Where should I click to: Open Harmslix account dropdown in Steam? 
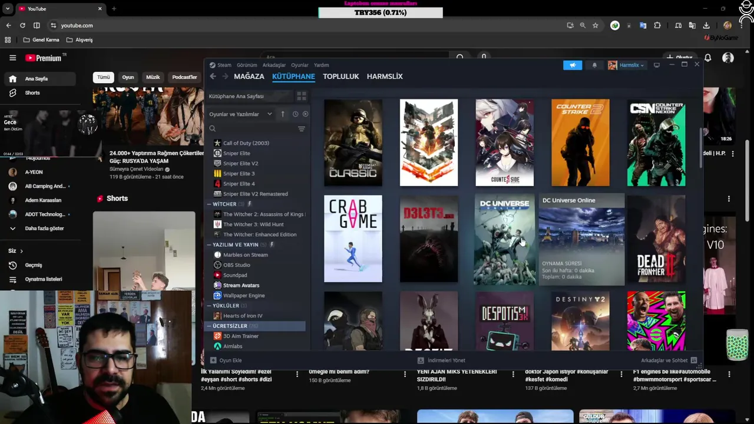627,65
